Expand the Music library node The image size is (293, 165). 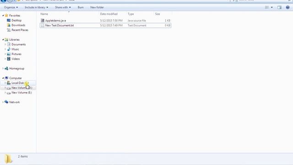5,49
